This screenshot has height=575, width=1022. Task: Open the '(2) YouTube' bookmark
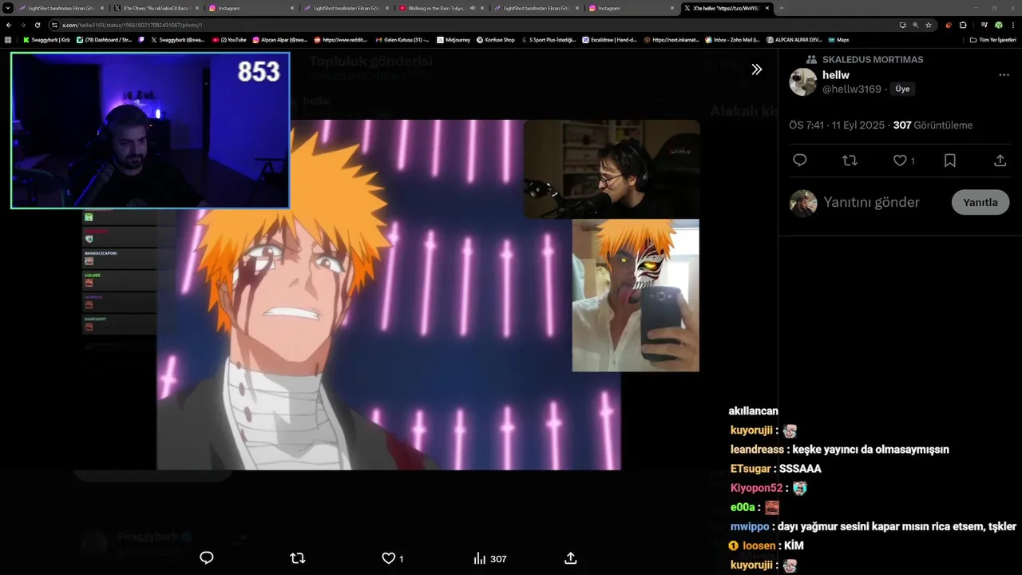[x=229, y=39]
